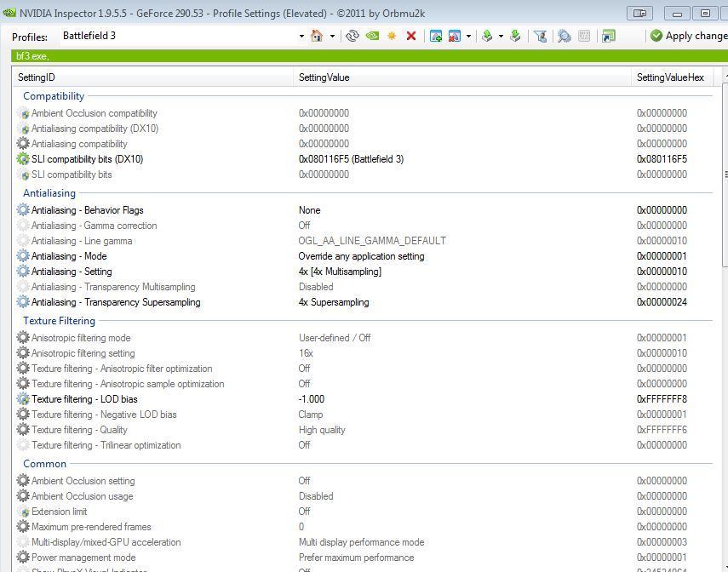The height and width of the screenshot is (572, 728).
Task: Click LOD bias value -1.000
Action: click(312, 399)
